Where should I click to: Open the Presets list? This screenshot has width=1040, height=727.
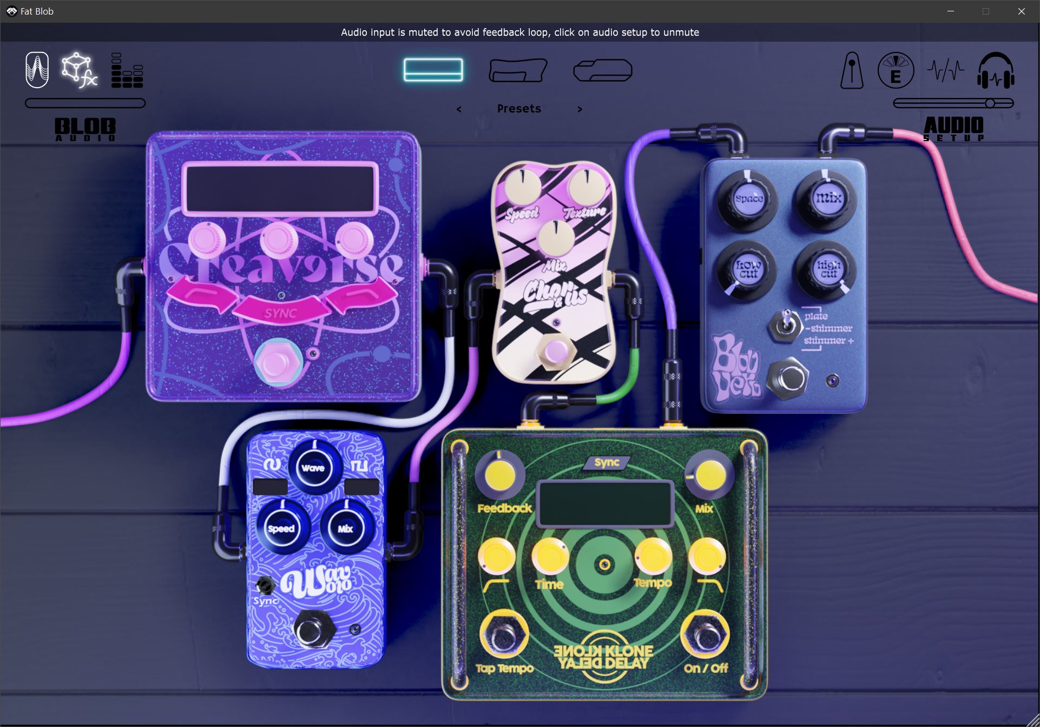(518, 109)
